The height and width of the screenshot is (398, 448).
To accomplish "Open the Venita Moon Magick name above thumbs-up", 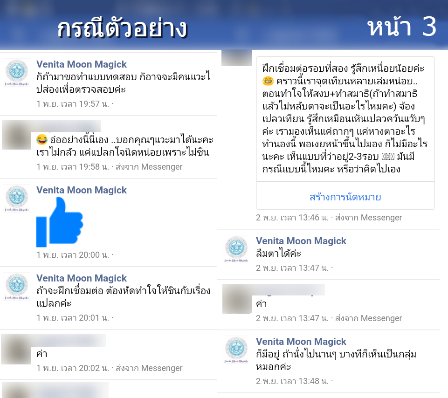I will click(82, 190).
